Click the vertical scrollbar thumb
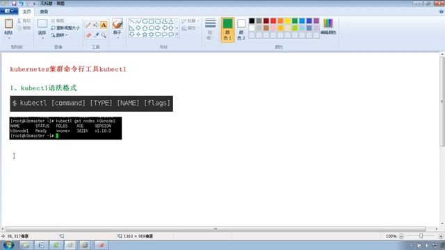Image resolution: width=445 pixels, height=250 pixels. (x=442, y=101)
